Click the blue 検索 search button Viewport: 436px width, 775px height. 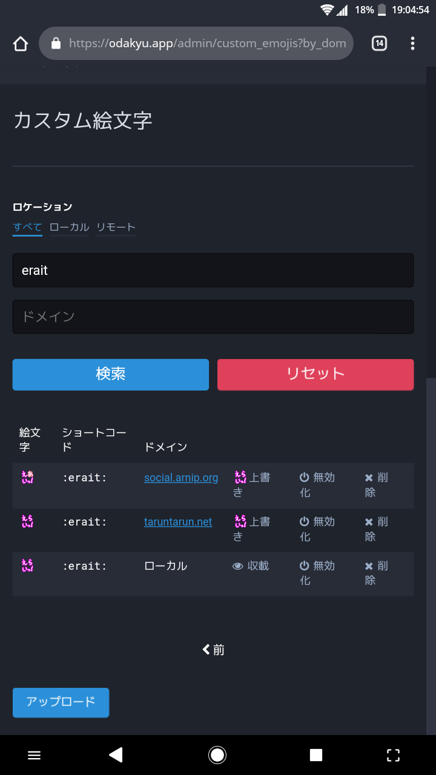tap(111, 374)
